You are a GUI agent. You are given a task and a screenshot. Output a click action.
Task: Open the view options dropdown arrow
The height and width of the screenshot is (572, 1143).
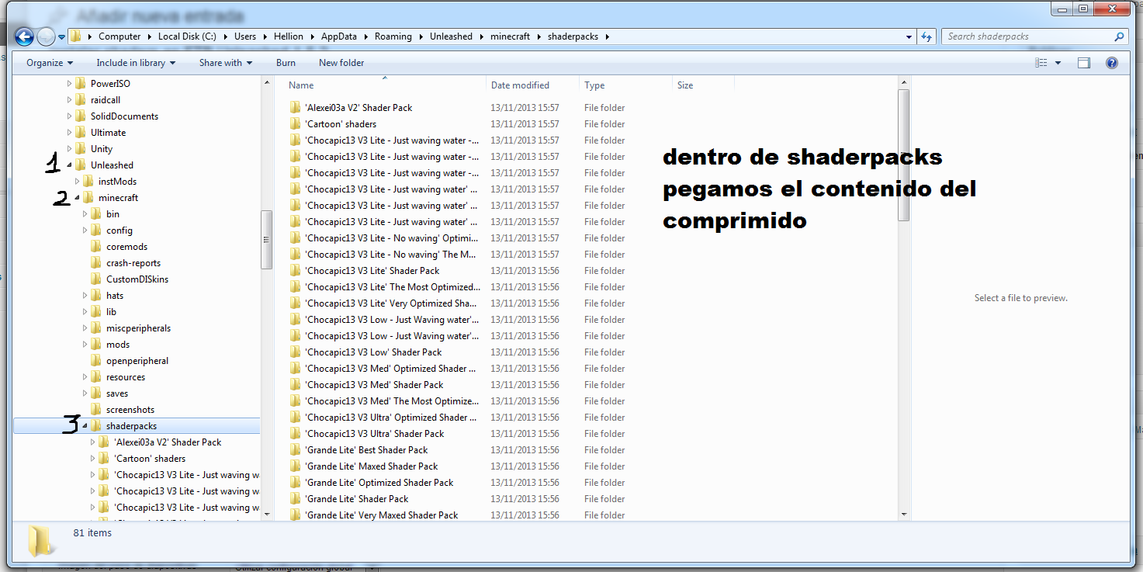tap(1060, 63)
